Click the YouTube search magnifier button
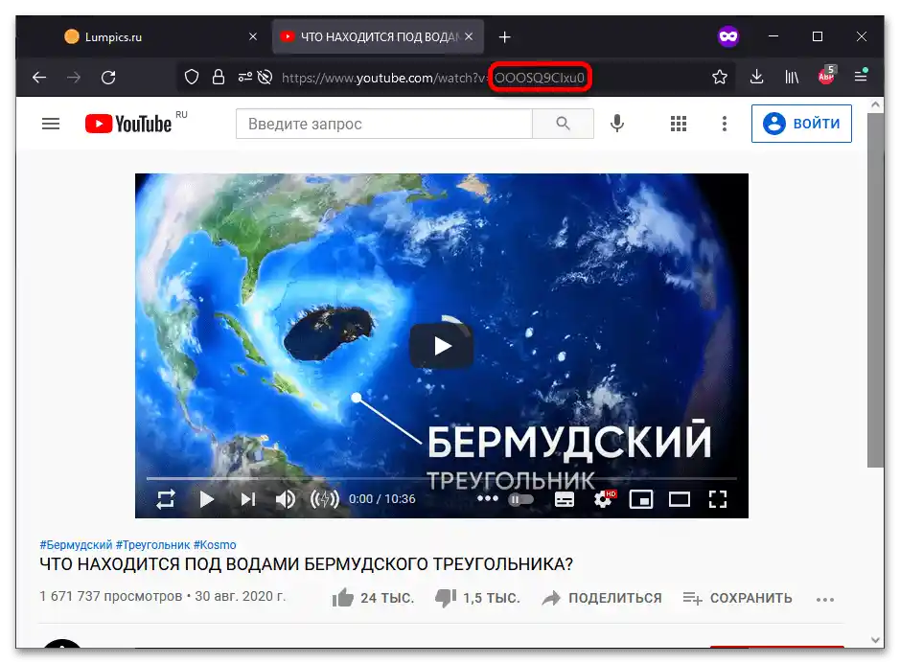Screen dimensions: 900x664 [x=563, y=124]
